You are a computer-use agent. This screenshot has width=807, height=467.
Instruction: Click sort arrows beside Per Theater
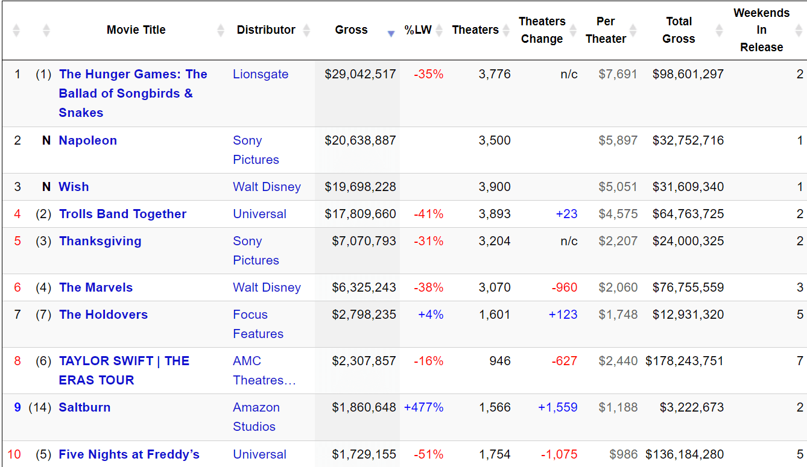coord(633,30)
